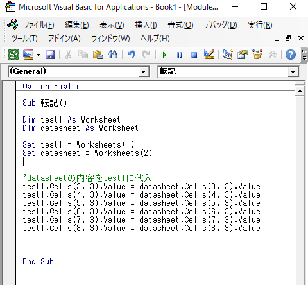This screenshot has width=308, height=285.
Task: Open Visual Basic Help question mark icon
Action: point(291,55)
